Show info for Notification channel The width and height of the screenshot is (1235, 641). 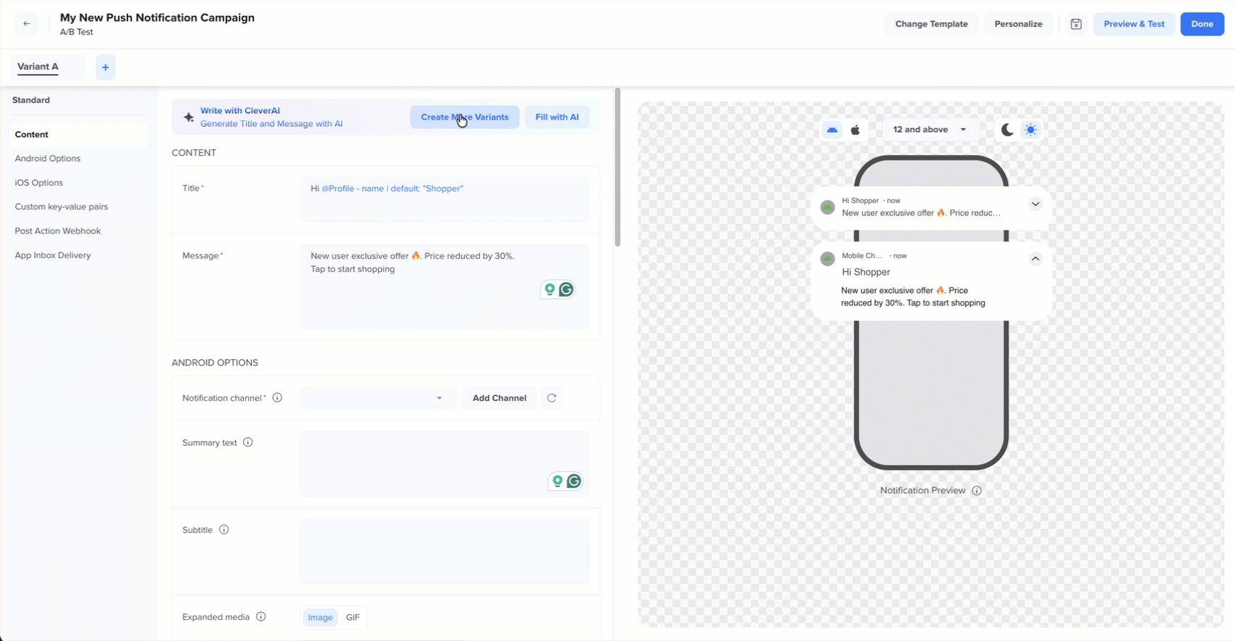point(277,398)
